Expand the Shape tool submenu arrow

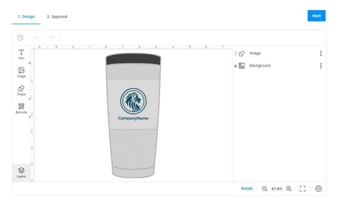[29, 99]
